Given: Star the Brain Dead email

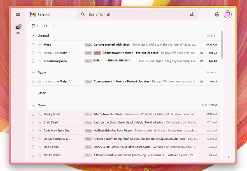Looking at the screenshot, I should 40,123.
